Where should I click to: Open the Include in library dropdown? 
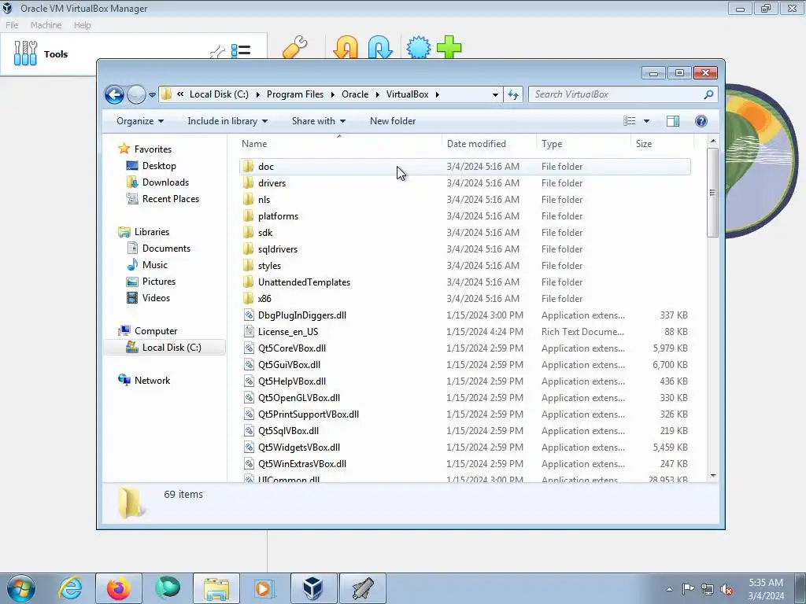(x=227, y=121)
